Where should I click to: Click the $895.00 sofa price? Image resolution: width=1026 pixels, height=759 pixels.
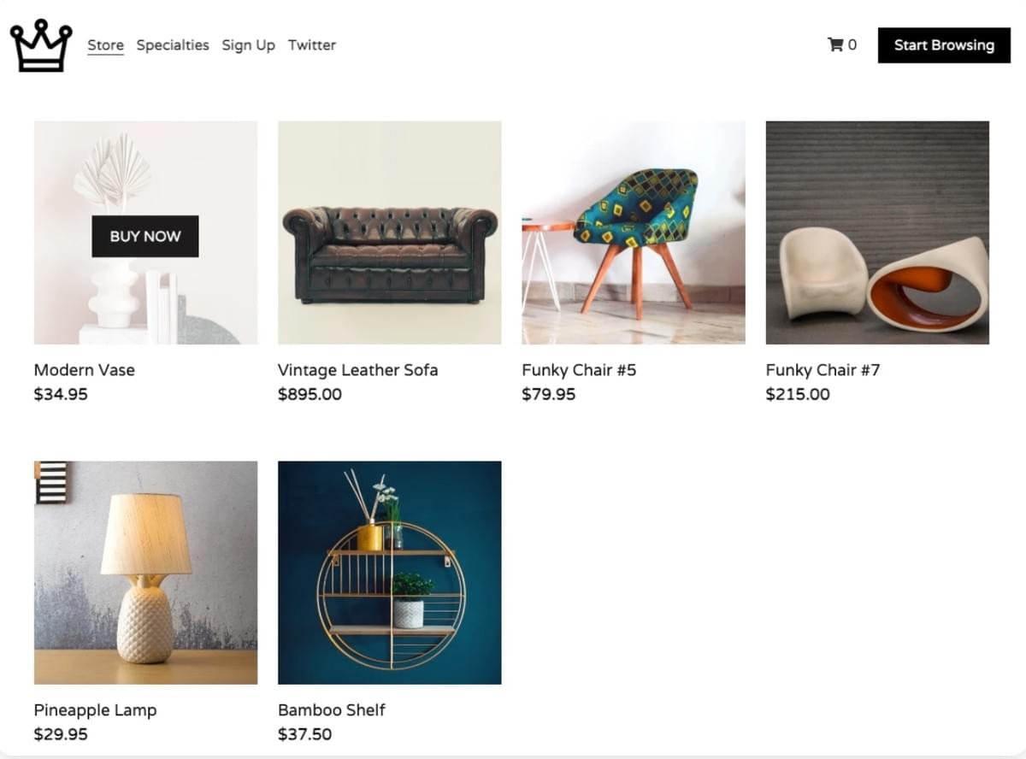pyautogui.click(x=310, y=394)
